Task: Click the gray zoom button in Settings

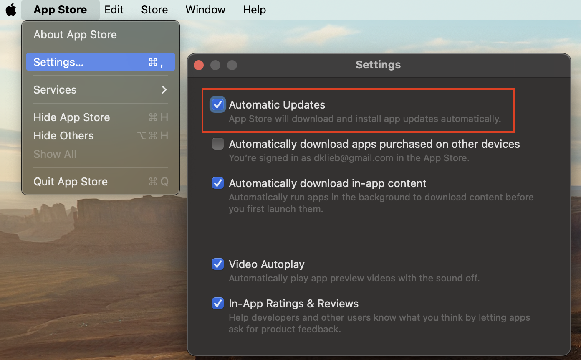Action: click(x=232, y=65)
